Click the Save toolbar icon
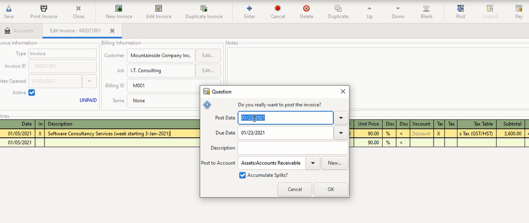 [x=8, y=8]
